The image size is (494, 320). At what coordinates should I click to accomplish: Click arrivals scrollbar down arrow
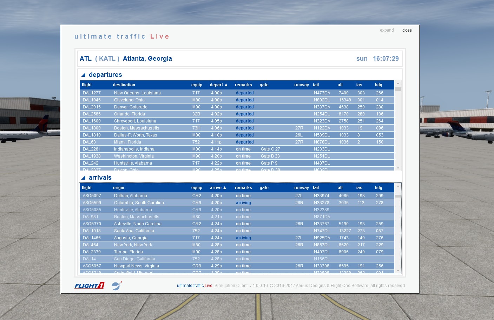click(398, 271)
